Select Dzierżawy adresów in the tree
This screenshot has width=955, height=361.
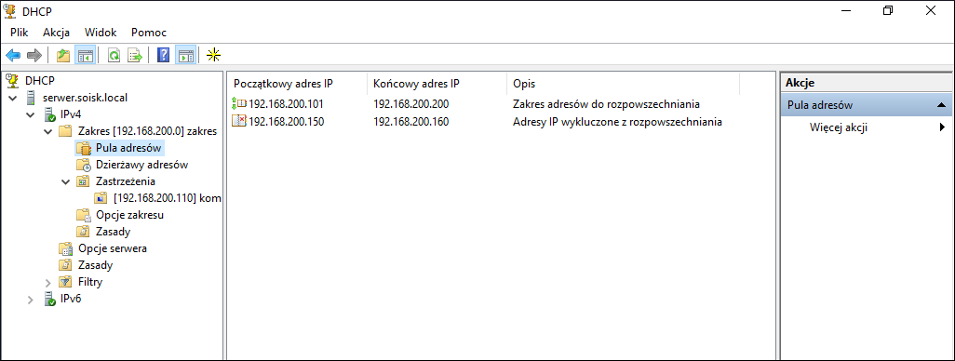point(141,165)
